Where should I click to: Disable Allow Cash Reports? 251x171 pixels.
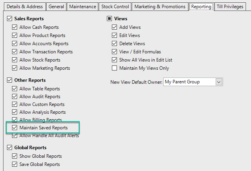click(15, 27)
